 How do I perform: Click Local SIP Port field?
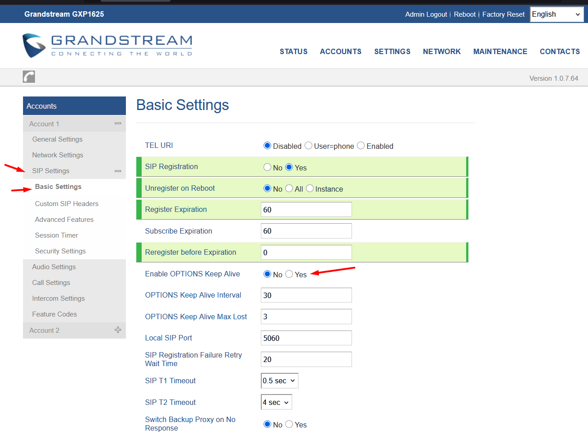306,338
